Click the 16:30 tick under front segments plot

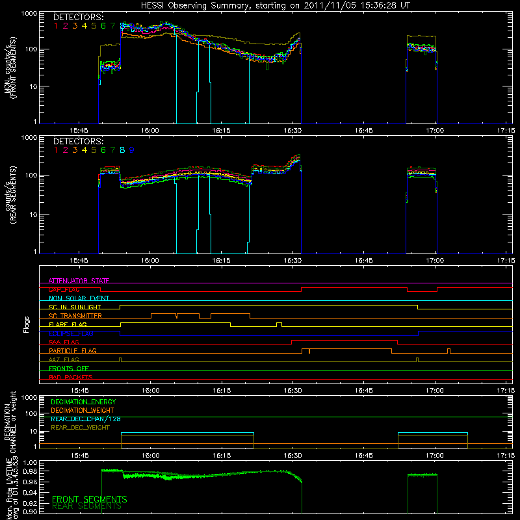(292, 131)
